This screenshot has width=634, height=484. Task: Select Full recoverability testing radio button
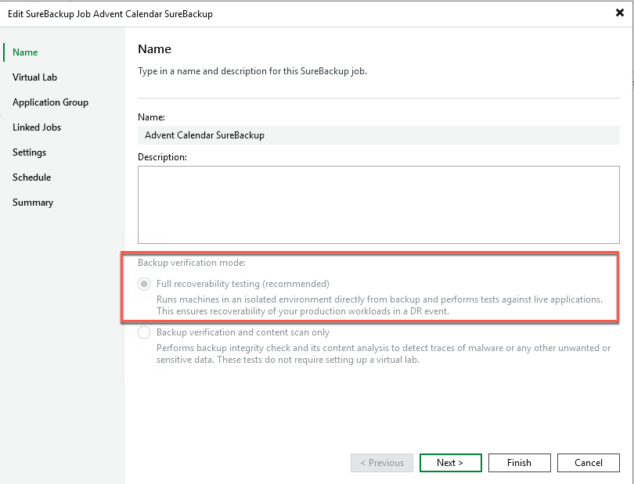[144, 284]
